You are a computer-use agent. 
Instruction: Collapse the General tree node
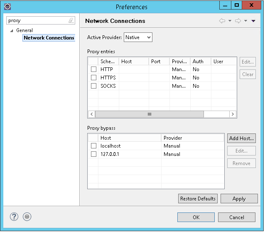coord(12,31)
